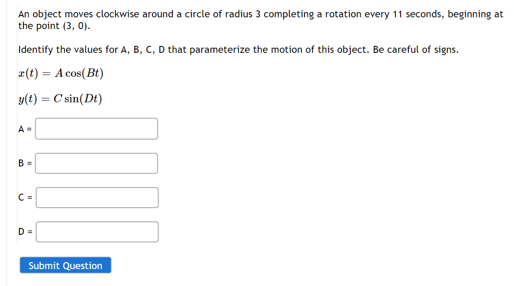
Task: Click inside the C = input field
Action: coord(97,197)
